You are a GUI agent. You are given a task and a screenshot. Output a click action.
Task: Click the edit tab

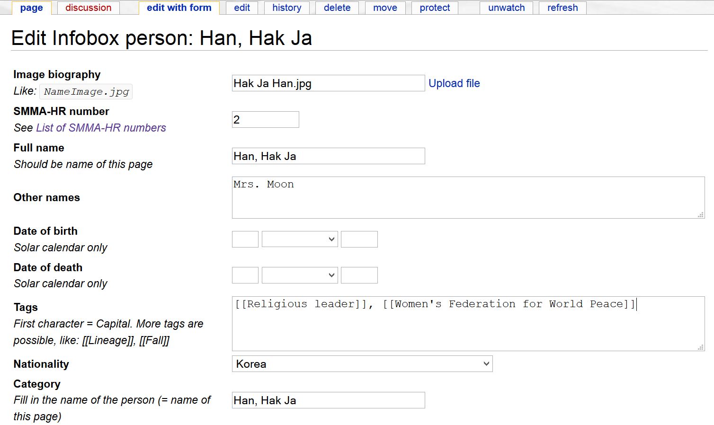pos(241,8)
